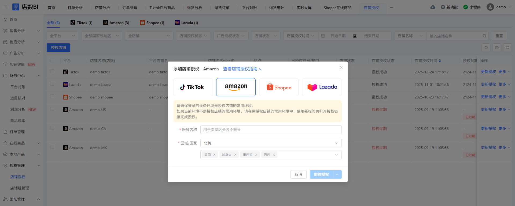The image size is (515, 206).
Task: Sort by 店铺授权时间 column
Action: [x=440, y=61]
